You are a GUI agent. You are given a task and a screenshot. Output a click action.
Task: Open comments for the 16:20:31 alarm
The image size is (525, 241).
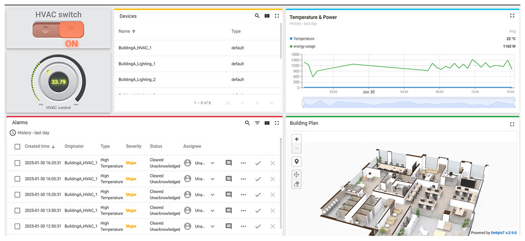[228, 163]
